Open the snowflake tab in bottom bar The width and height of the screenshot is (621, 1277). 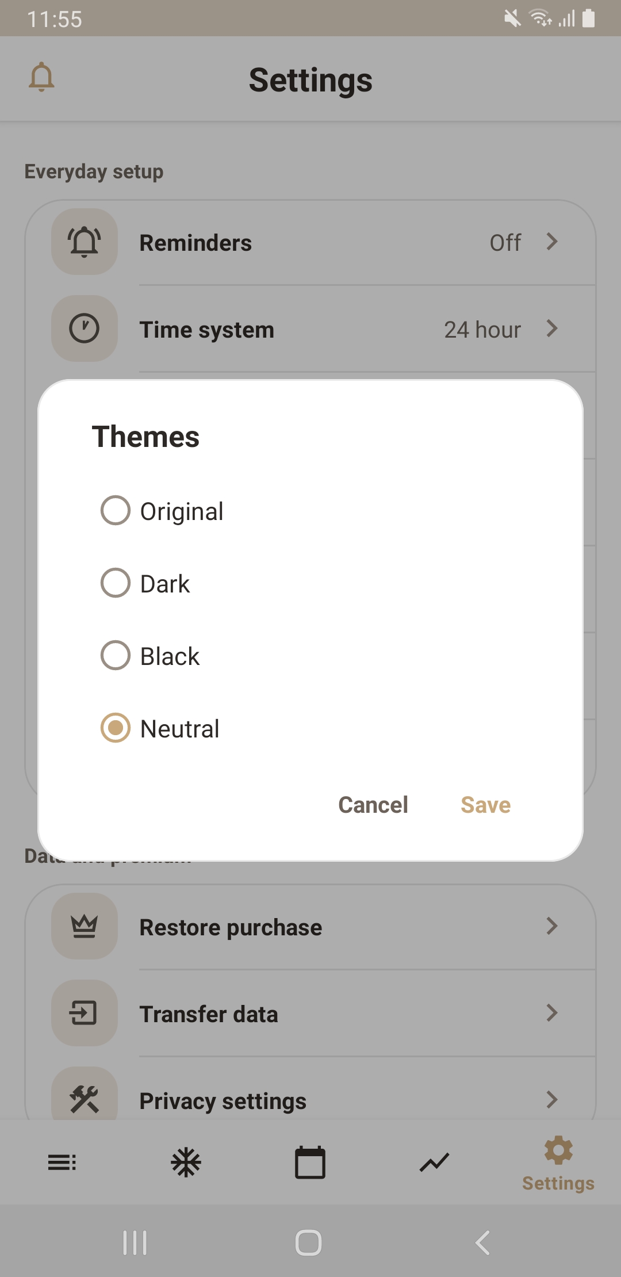[186, 1163]
